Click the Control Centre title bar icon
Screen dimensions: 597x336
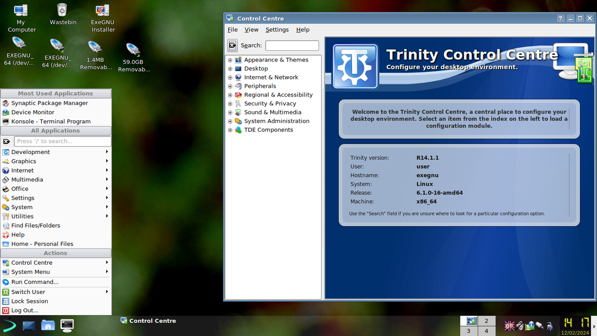pyautogui.click(x=229, y=18)
